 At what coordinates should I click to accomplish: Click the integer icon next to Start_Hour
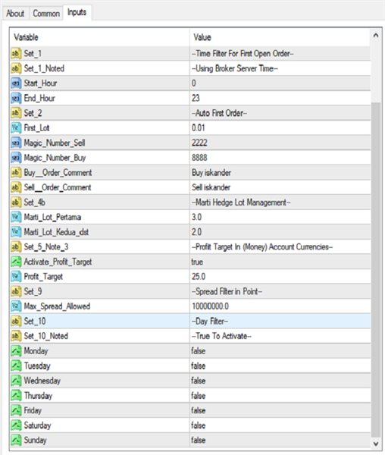[16, 83]
